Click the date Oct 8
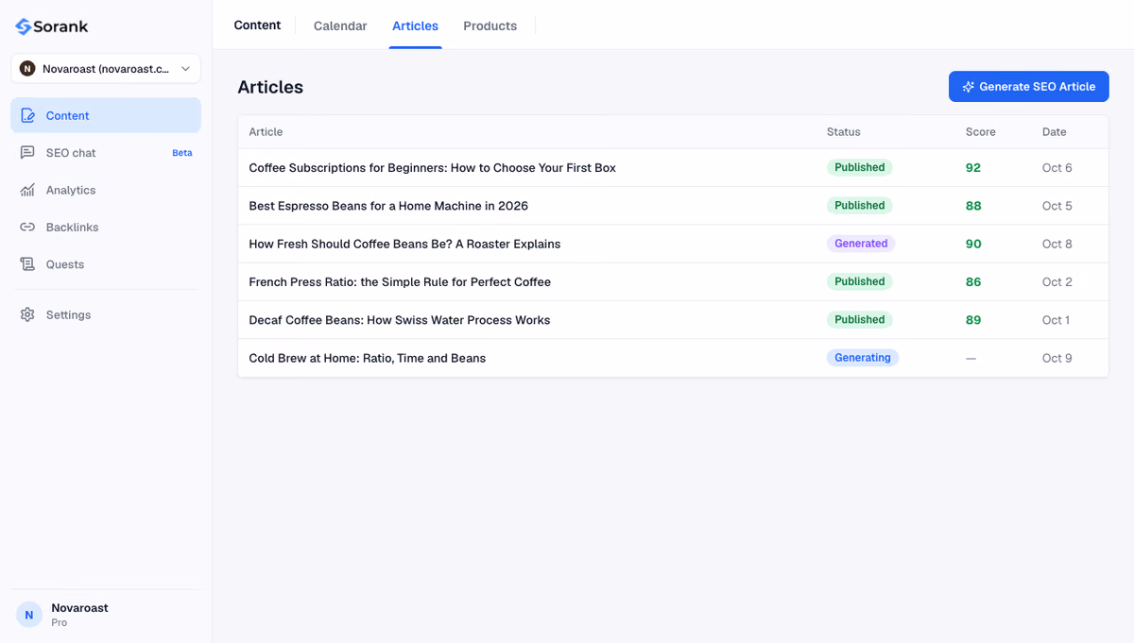The height and width of the screenshot is (643, 1134). tap(1057, 244)
